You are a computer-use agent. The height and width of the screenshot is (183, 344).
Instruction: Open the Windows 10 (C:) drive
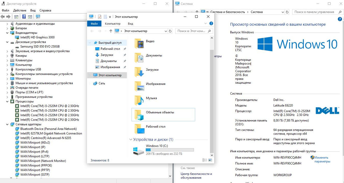[156, 146]
